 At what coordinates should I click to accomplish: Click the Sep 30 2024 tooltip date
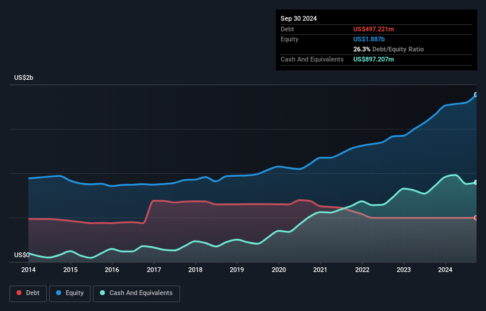point(298,18)
